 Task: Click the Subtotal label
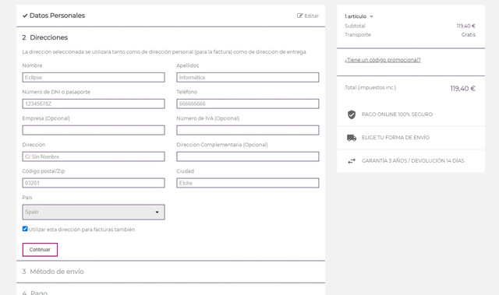tap(355, 26)
